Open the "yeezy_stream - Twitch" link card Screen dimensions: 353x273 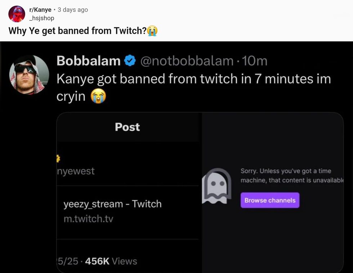(112, 204)
